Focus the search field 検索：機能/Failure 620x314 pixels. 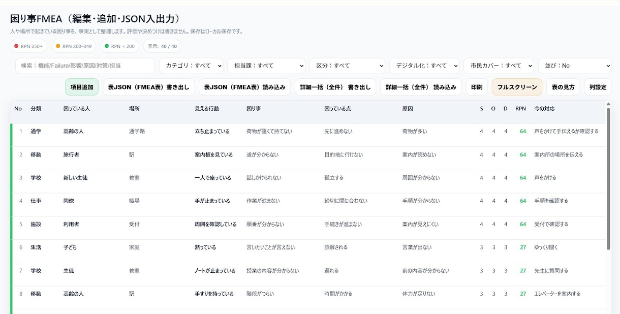click(85, 66)
